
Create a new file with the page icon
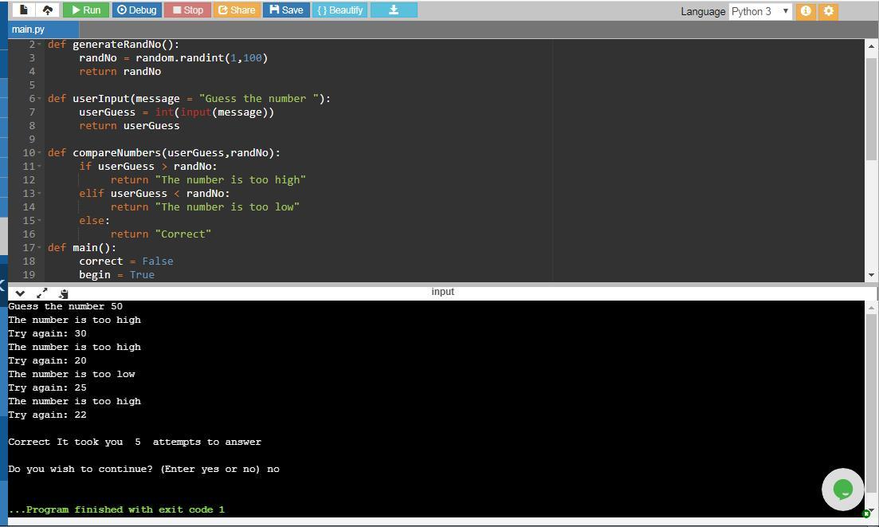coord(24,10)
